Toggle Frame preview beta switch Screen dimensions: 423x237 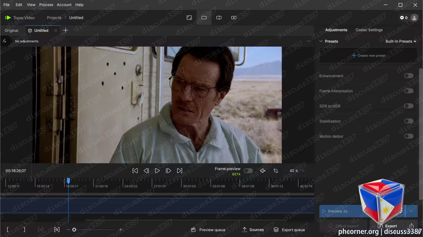[x=248, y=171]
